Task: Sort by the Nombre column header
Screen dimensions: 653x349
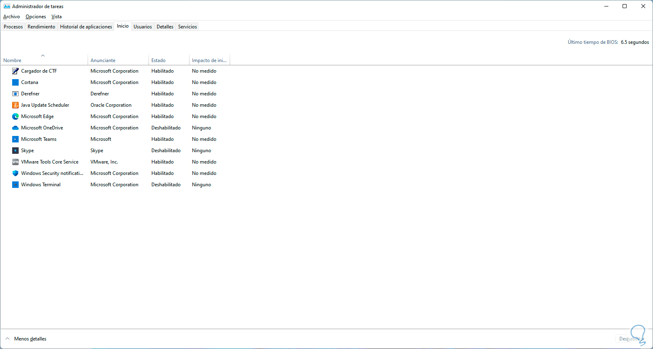Action: pyautogui.click(x=44, y=60)
